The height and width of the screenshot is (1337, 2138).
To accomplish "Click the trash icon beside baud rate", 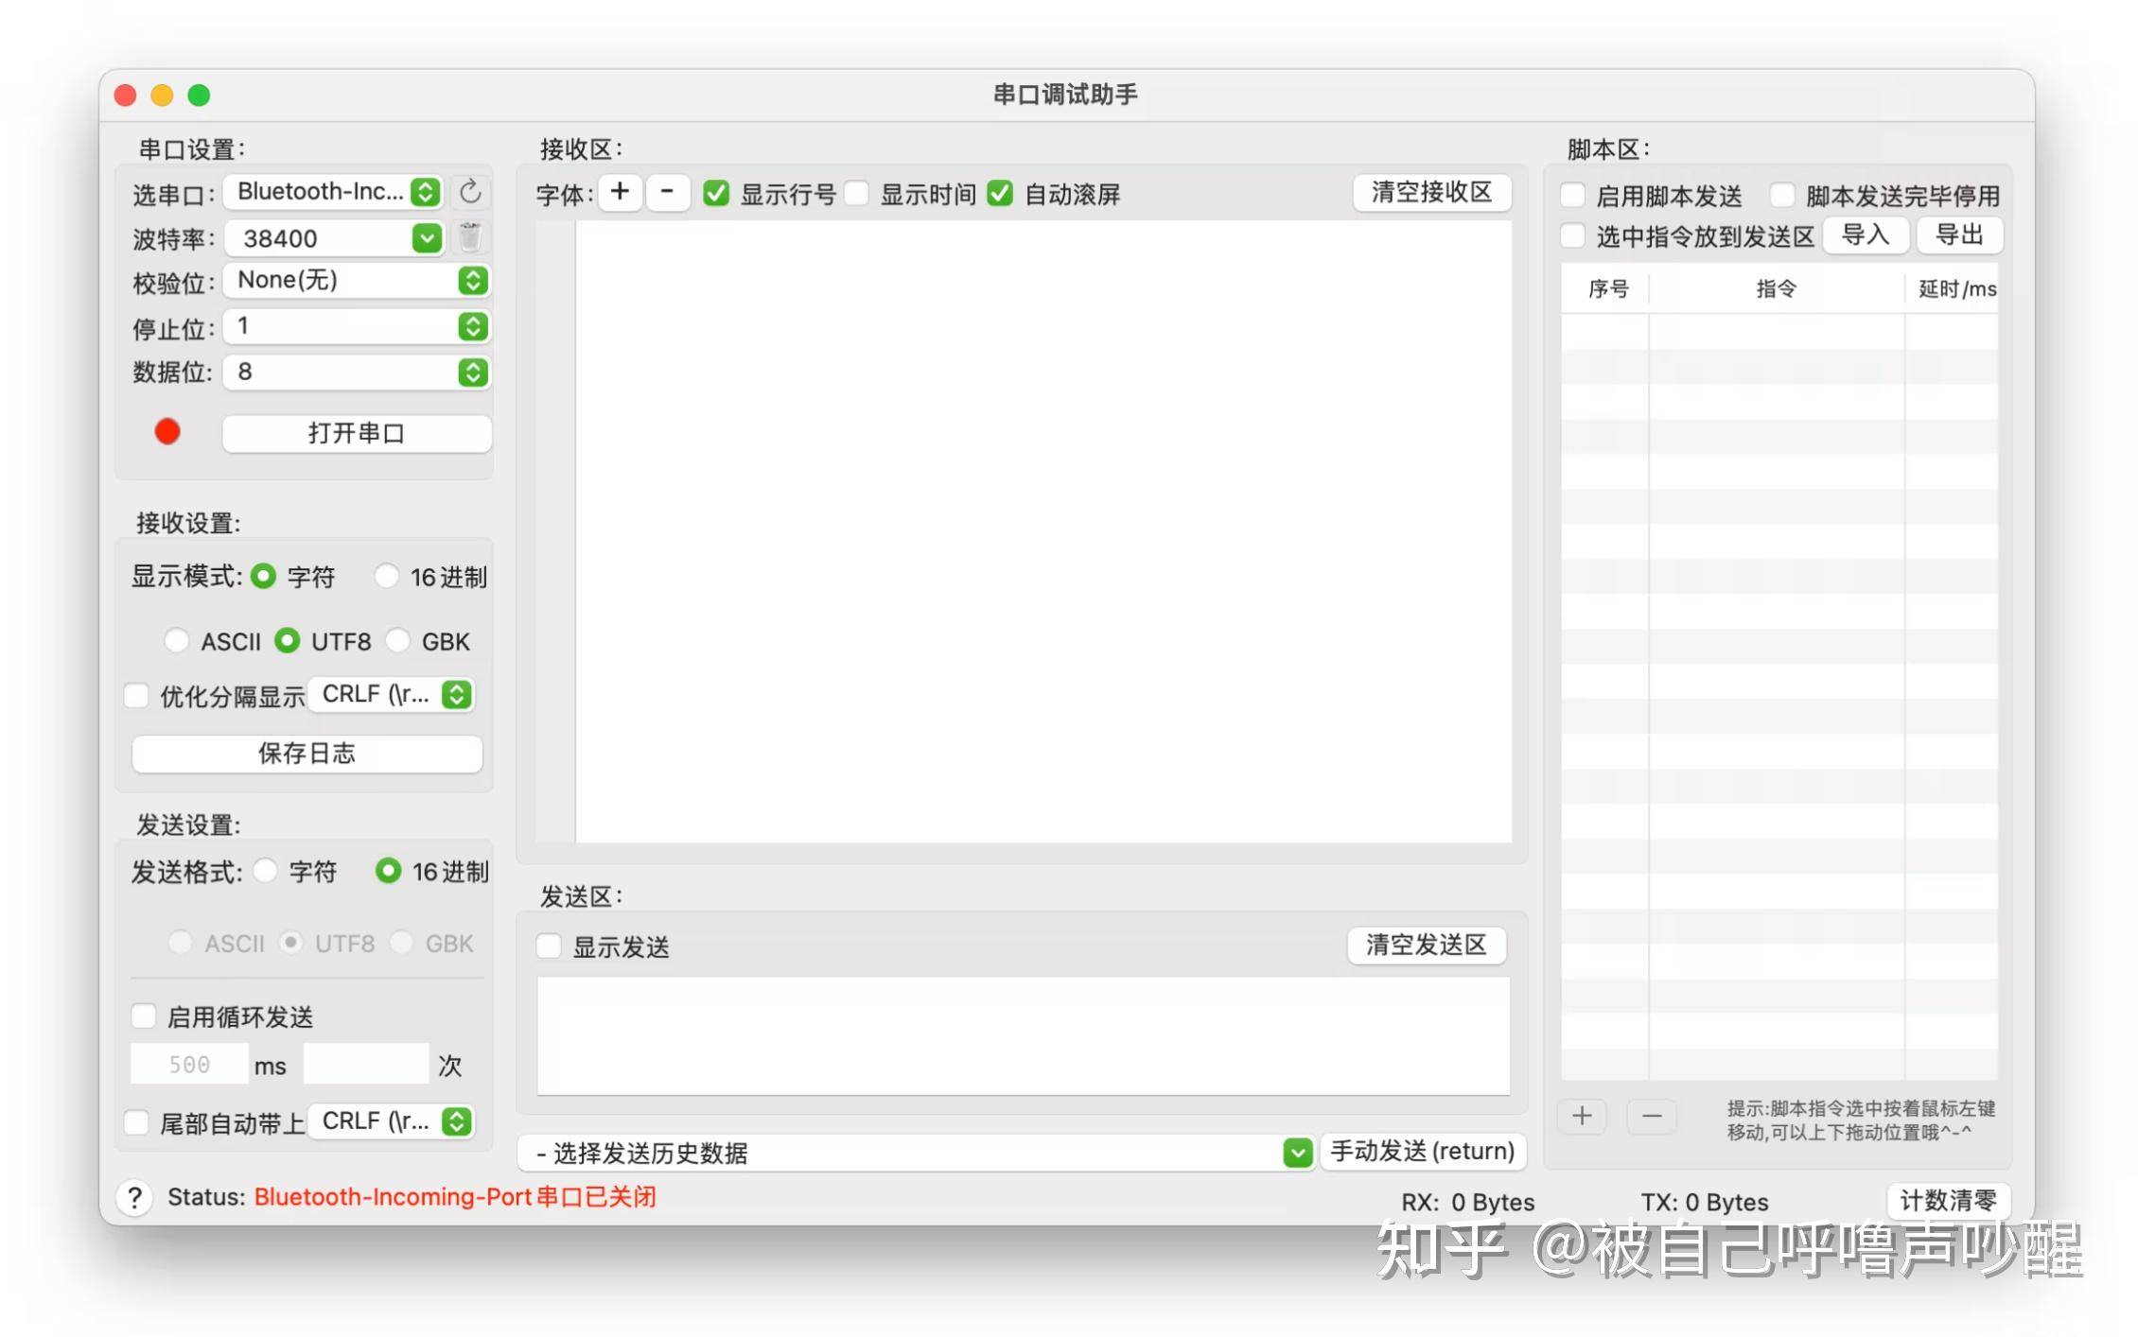I will click(470, 237).
